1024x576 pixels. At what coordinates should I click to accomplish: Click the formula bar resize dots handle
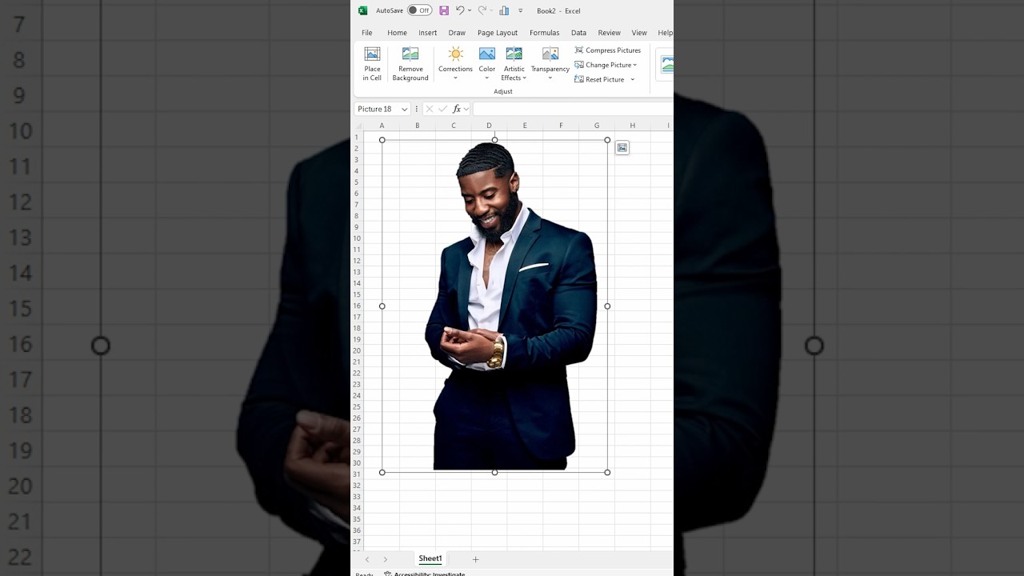click(417, 109)
